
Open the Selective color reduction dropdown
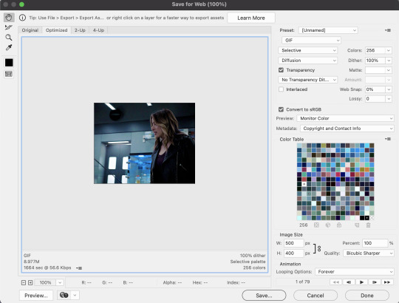[307, 50]
